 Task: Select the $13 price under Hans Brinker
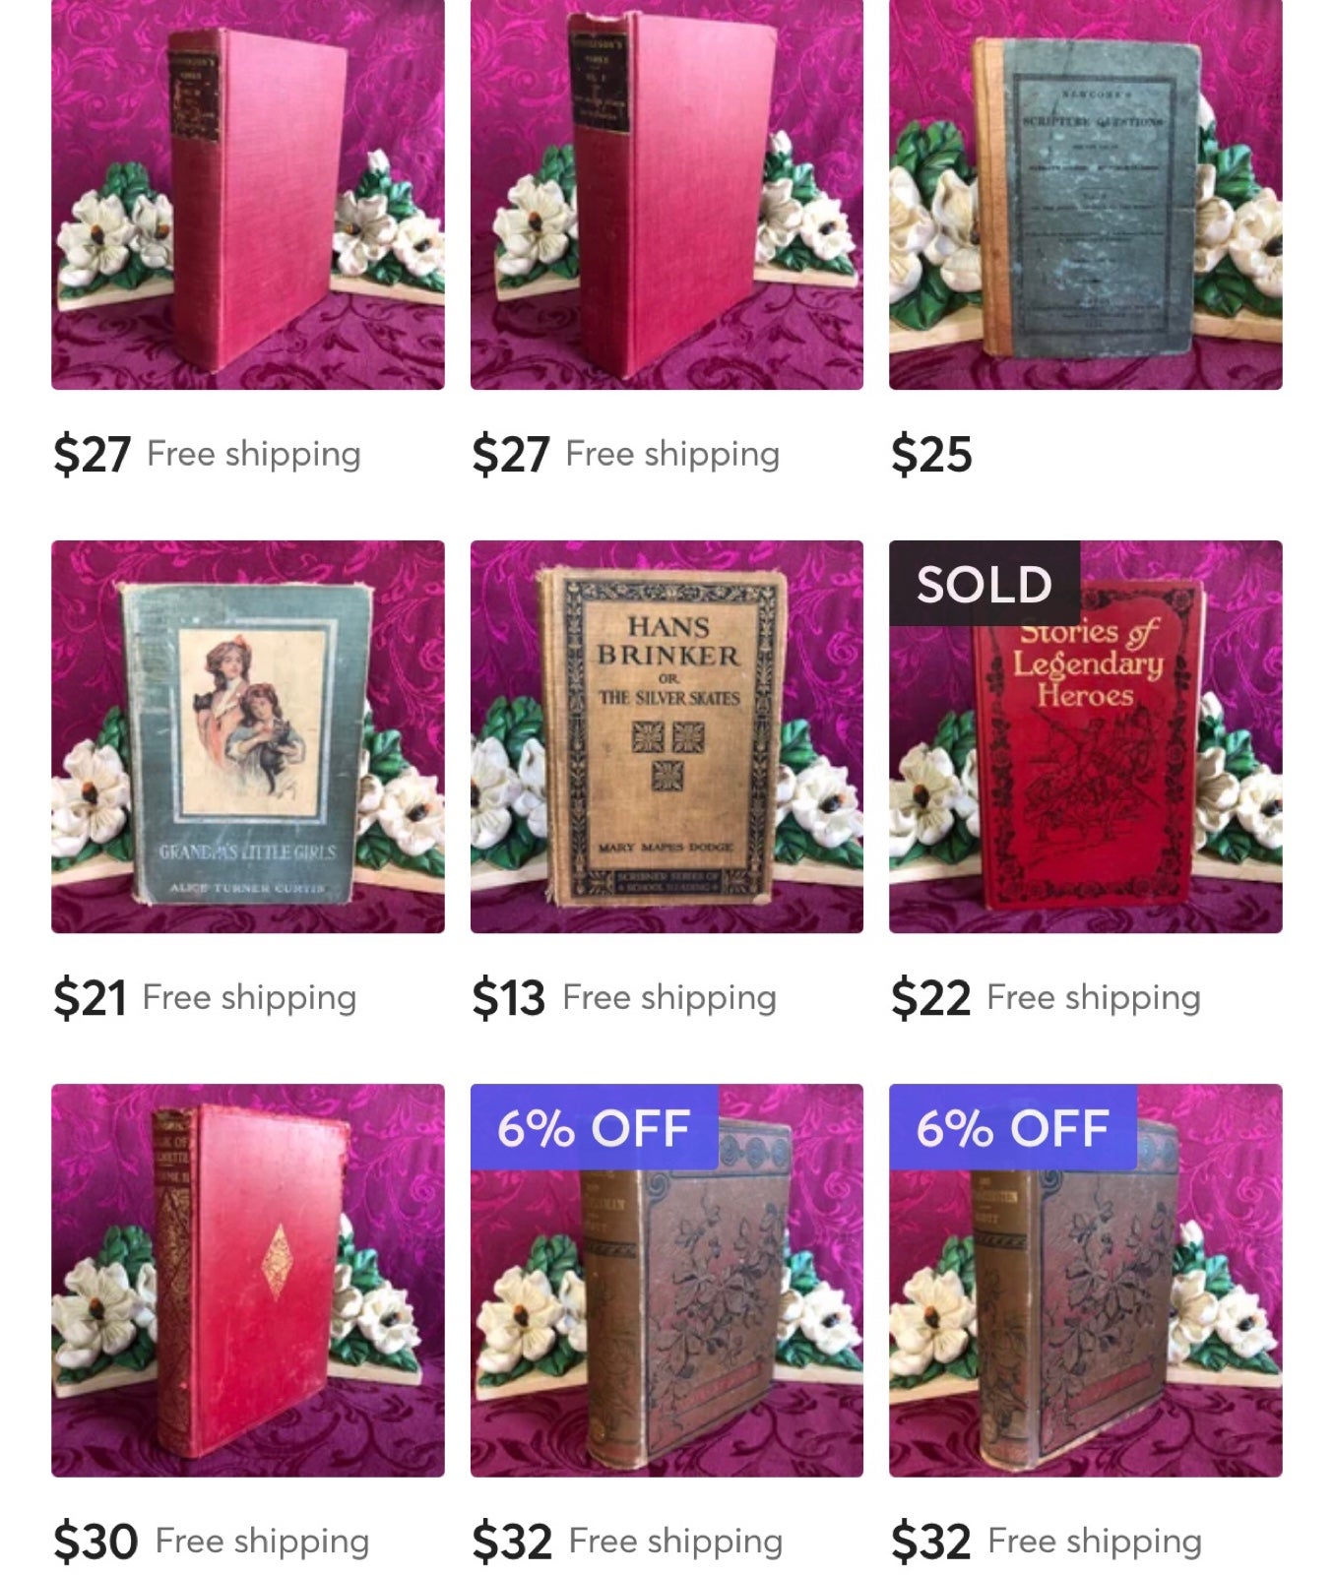[x=508, y=998]
